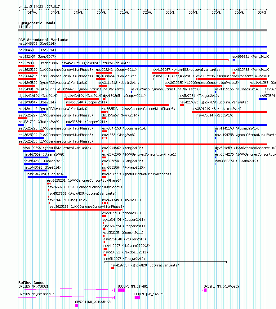
Task: Open esv3625236 (1000GenomesConsortiumPhase3) label
Action: [x=233, y=76]
